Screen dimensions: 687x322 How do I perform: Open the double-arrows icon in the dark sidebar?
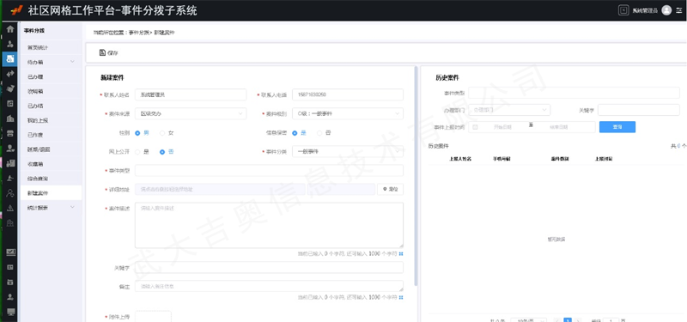pyautogui.click(x=10, y=74)
